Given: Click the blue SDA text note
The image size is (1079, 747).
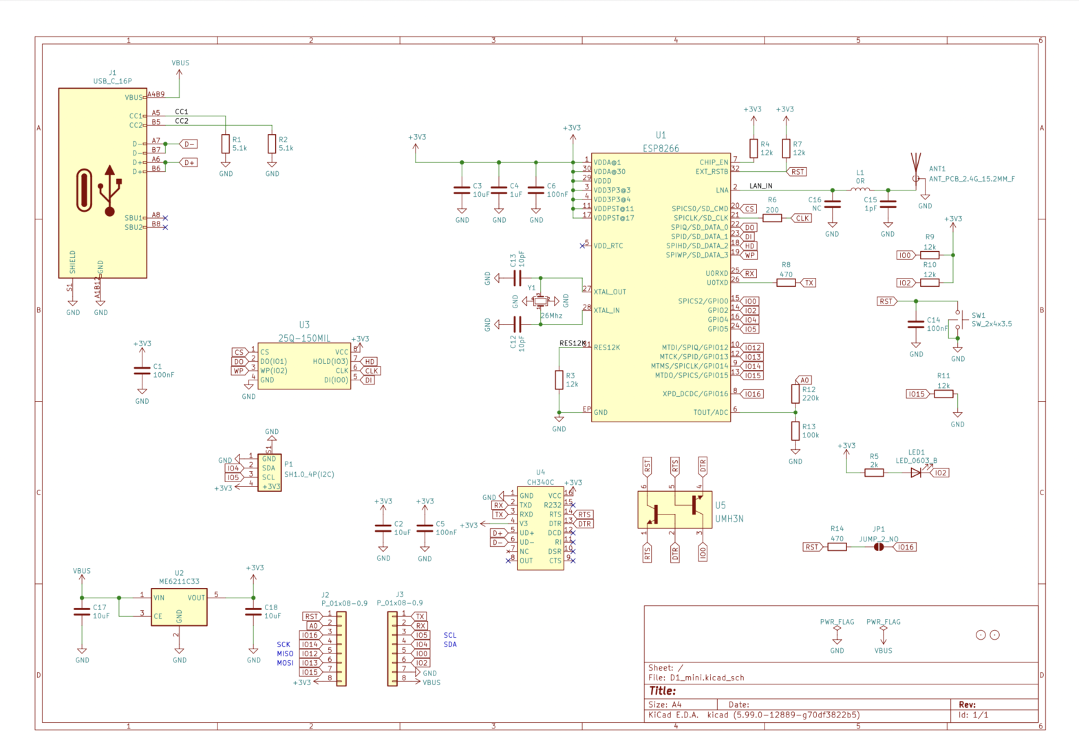Looking at the screenshot, I should pyautogui.click(x=450, y=645).
